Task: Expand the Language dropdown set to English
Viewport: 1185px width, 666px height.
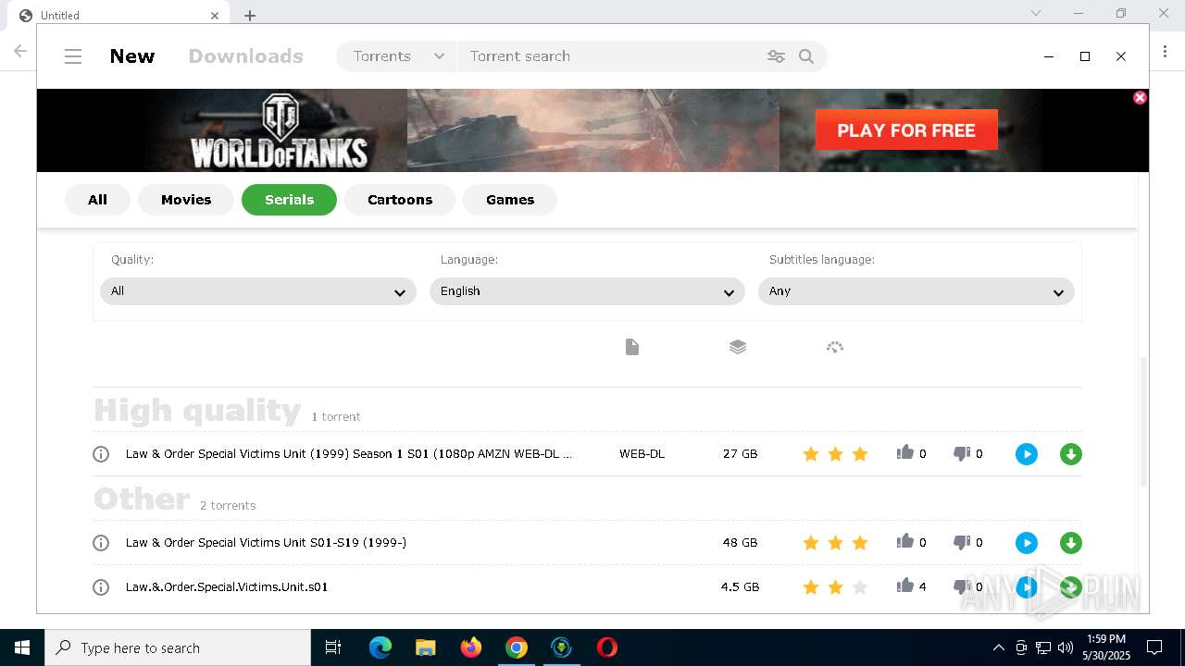Action: coord(587,291)
